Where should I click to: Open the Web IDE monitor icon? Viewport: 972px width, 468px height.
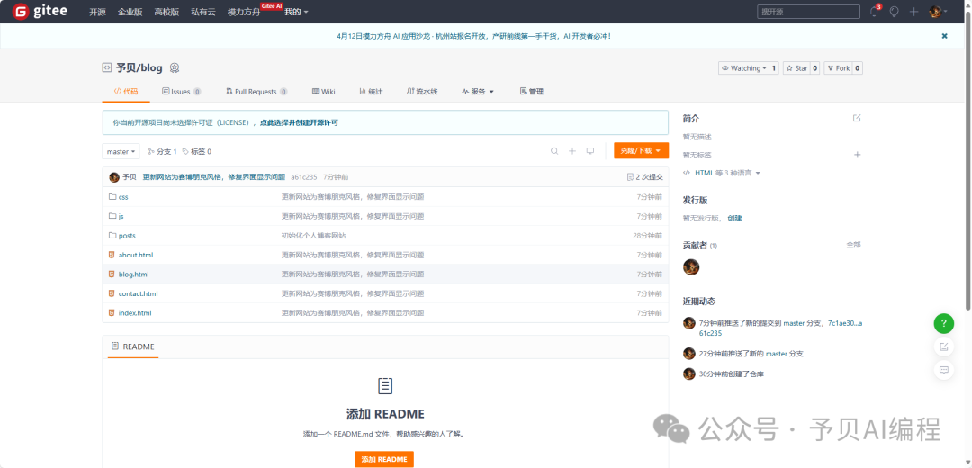590,151
